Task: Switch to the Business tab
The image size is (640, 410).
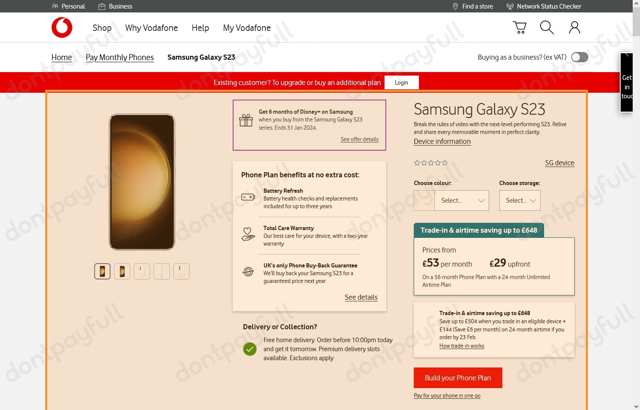Action: (x=115, y=6)
